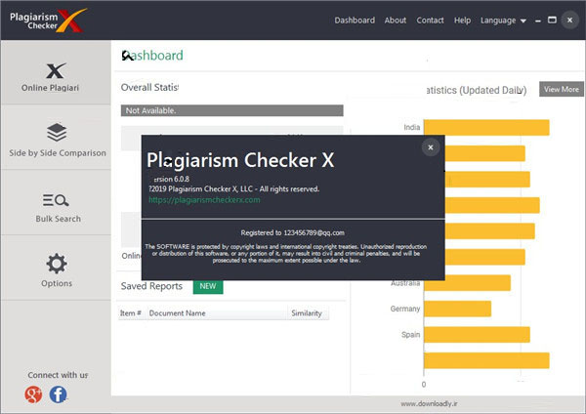Close the About dialog with X icon
This screenshot has height=414, width=586.
pos(430,147)
